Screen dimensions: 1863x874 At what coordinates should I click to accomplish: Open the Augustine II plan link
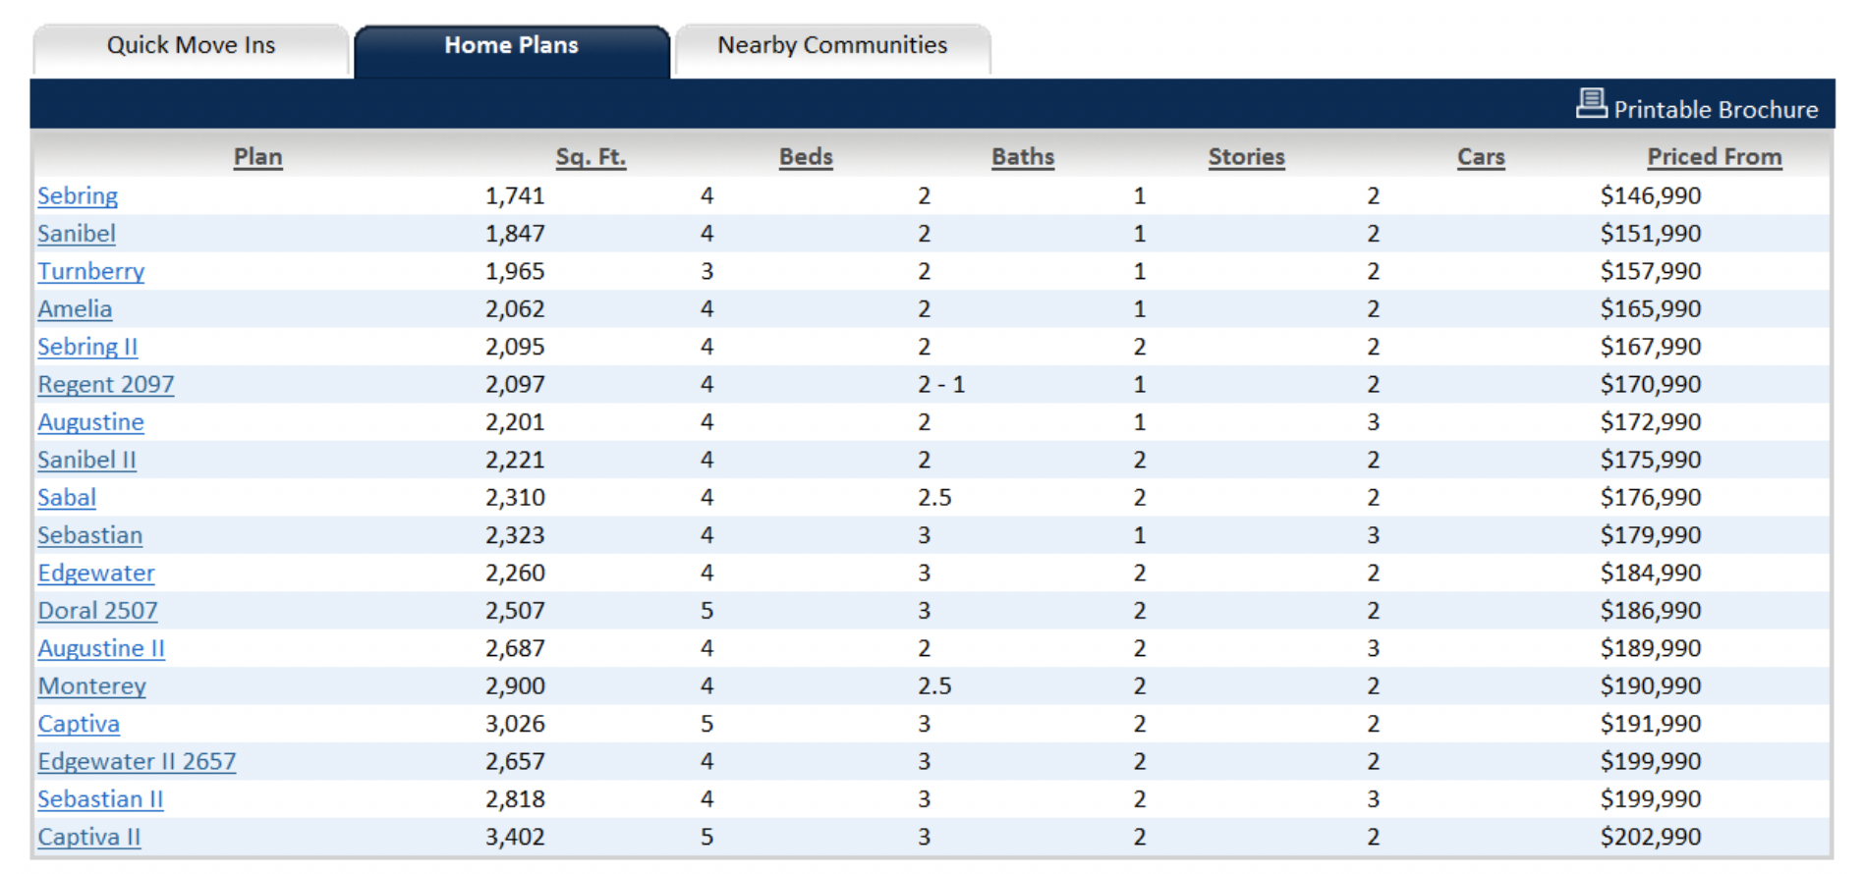(101, 648)
